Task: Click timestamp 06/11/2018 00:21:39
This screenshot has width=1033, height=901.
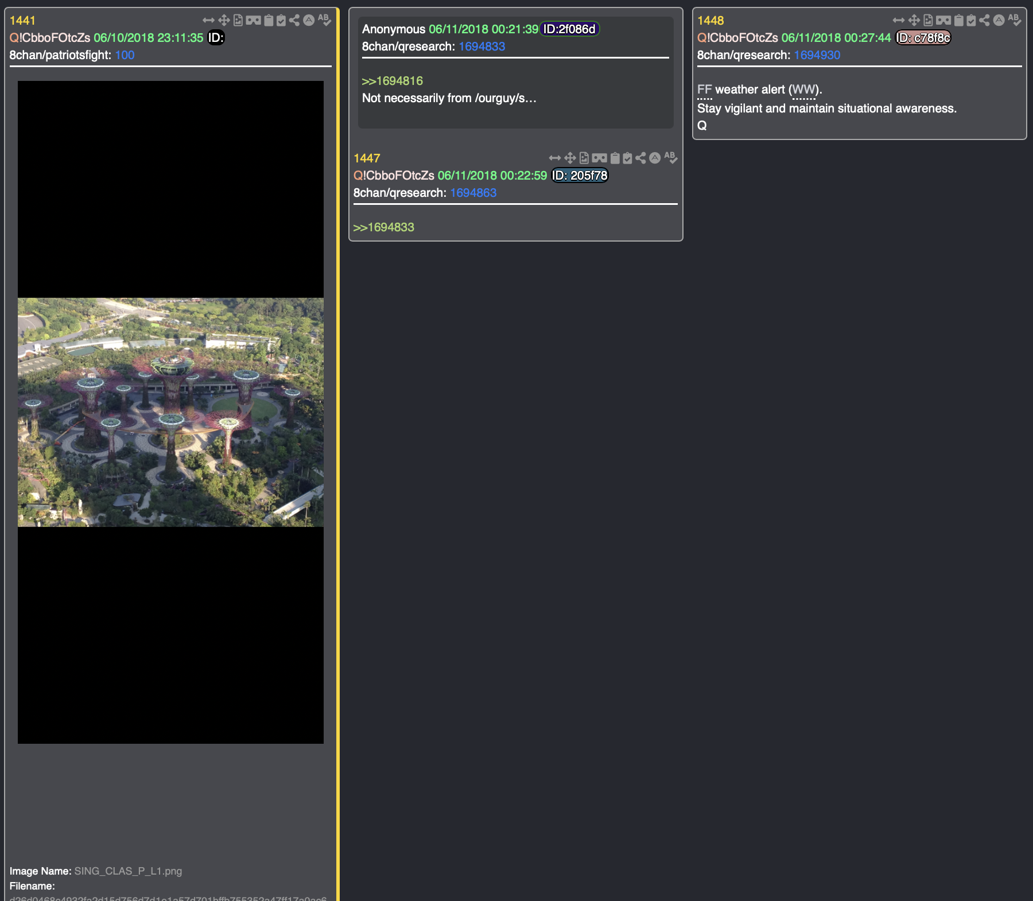Action: click(x=483, y=29)
